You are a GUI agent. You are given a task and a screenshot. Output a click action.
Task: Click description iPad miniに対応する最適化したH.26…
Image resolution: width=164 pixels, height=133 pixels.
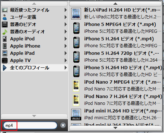point(122,118)
